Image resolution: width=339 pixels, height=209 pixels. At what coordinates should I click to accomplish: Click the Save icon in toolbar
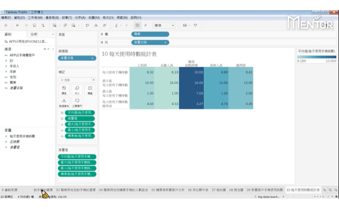click(35, 25)
